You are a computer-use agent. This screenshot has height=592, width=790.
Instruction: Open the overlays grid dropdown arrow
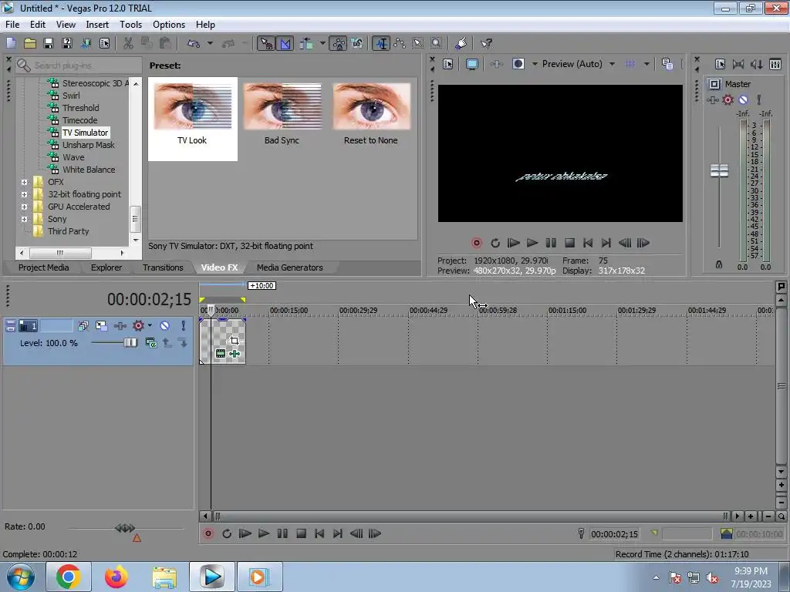click(647, 64)
